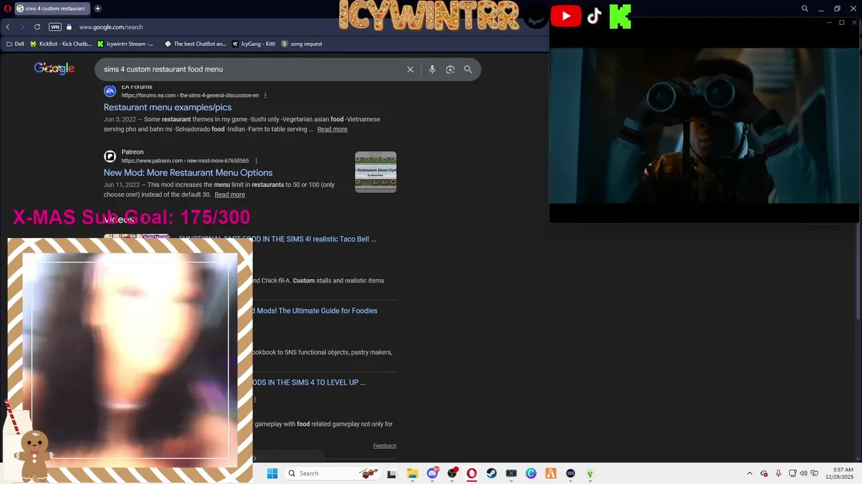Open Task View on taskbar
Image resolution: width=862 pixels, height=484 pixels.
(391, 473)
